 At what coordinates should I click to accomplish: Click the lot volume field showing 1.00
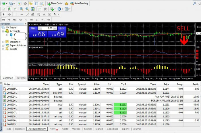[50, 29]
